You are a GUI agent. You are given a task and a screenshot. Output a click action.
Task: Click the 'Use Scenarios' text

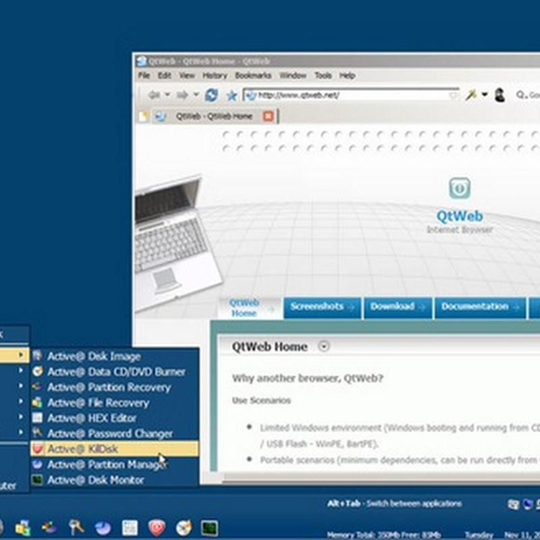(x=261, y=400)
